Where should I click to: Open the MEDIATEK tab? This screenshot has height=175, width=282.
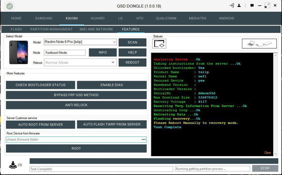[x=197, y=18]
